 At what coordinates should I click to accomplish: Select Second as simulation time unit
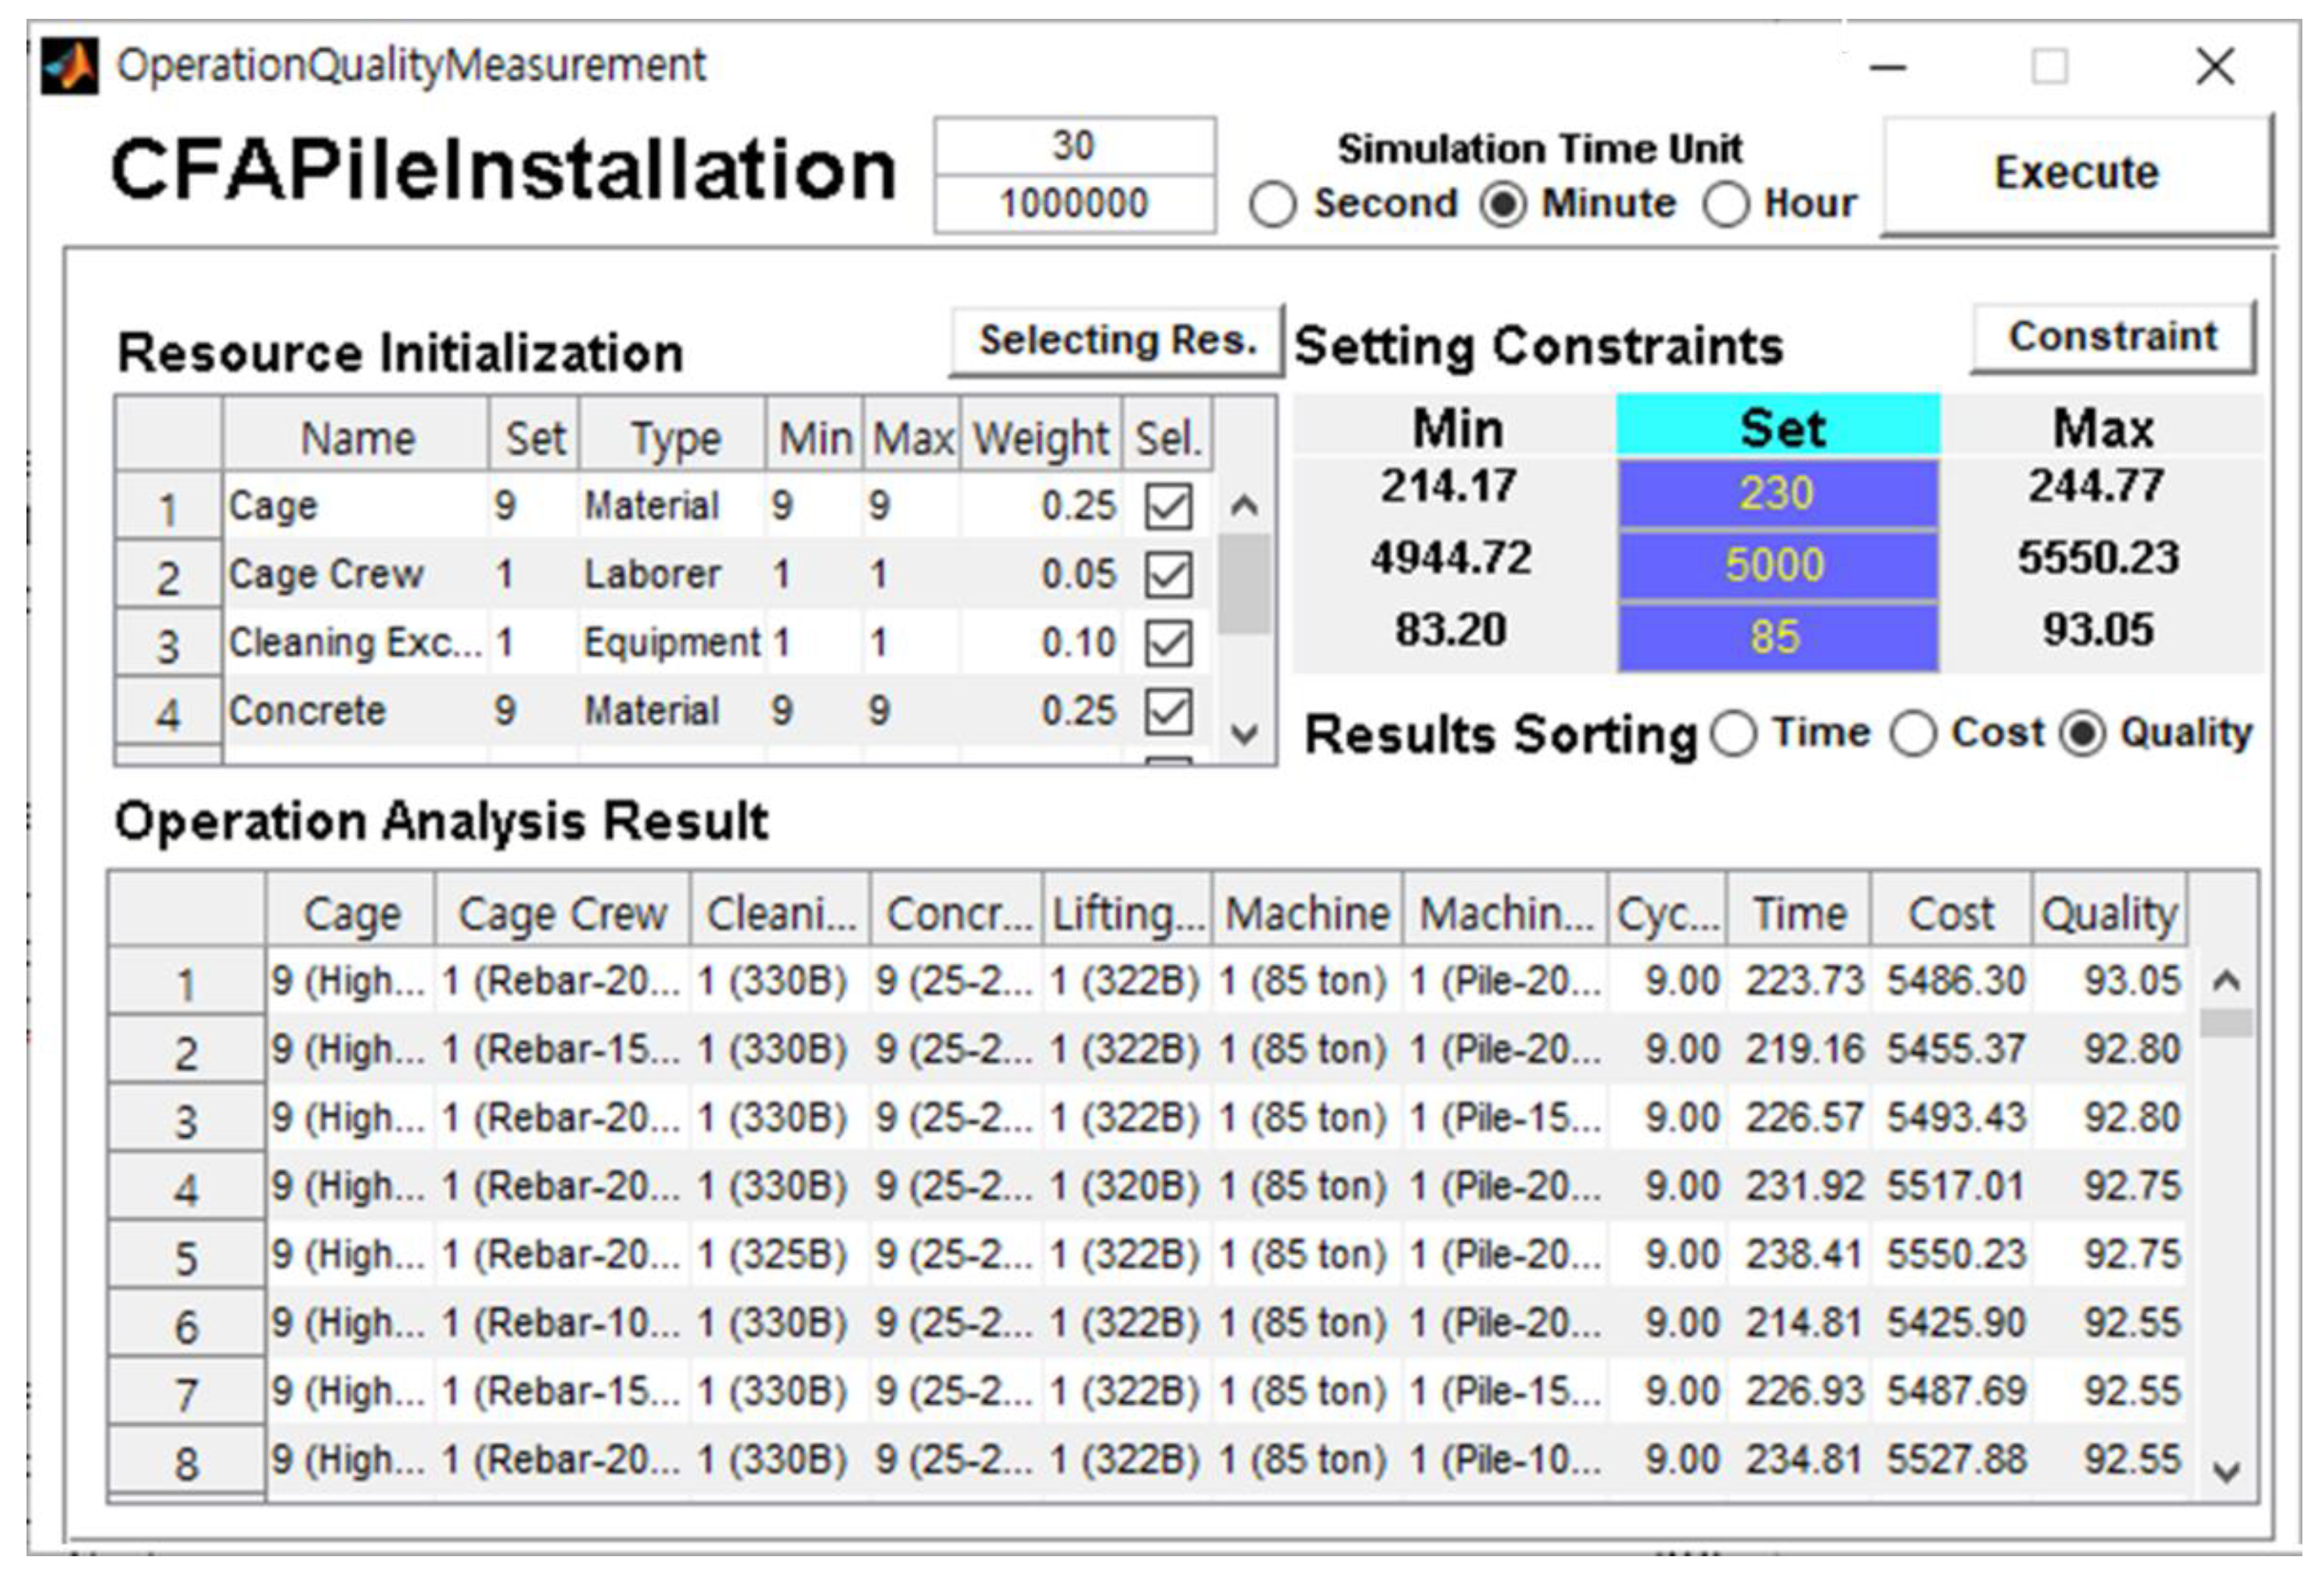pos(1273,205)
